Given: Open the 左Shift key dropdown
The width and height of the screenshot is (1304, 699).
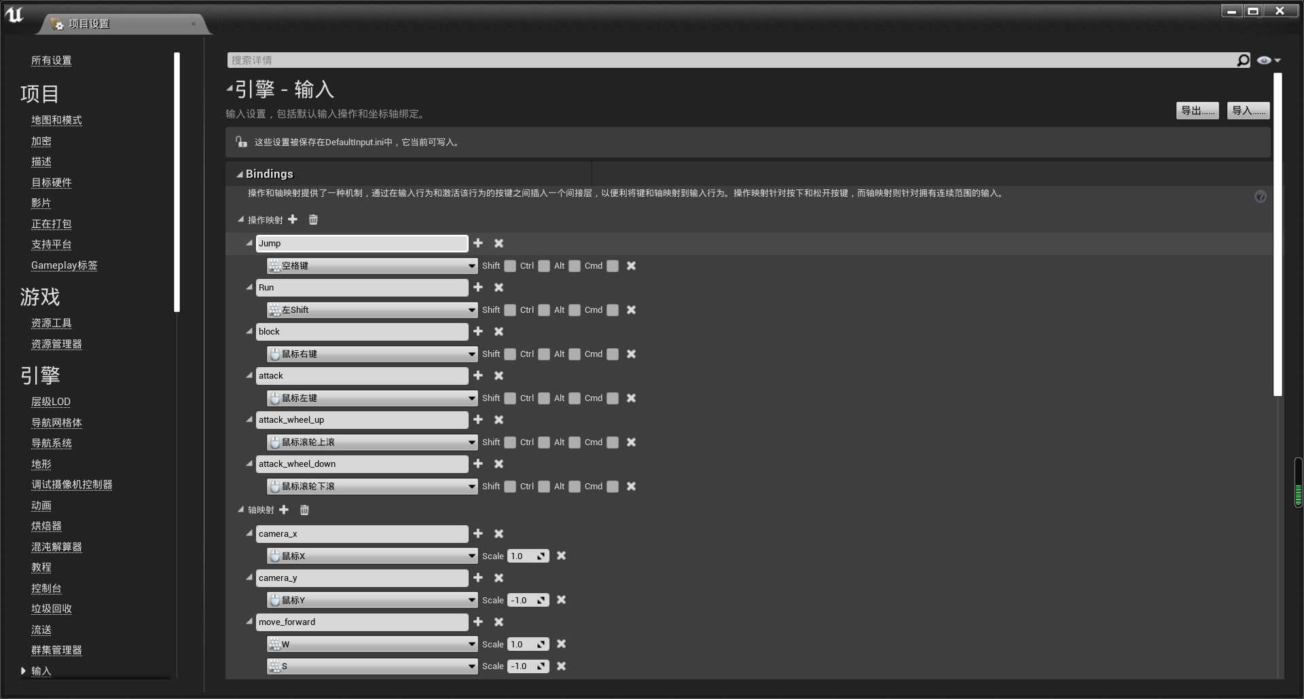Looking at the screenshot, I should (x=372, y=309).
